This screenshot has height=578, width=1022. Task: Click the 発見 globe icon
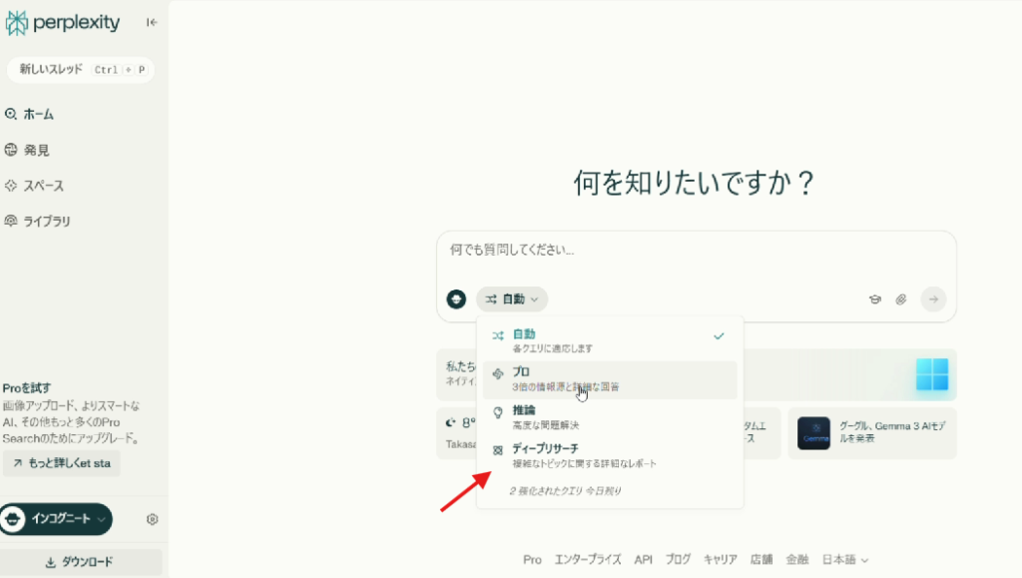tap(10, 150)
